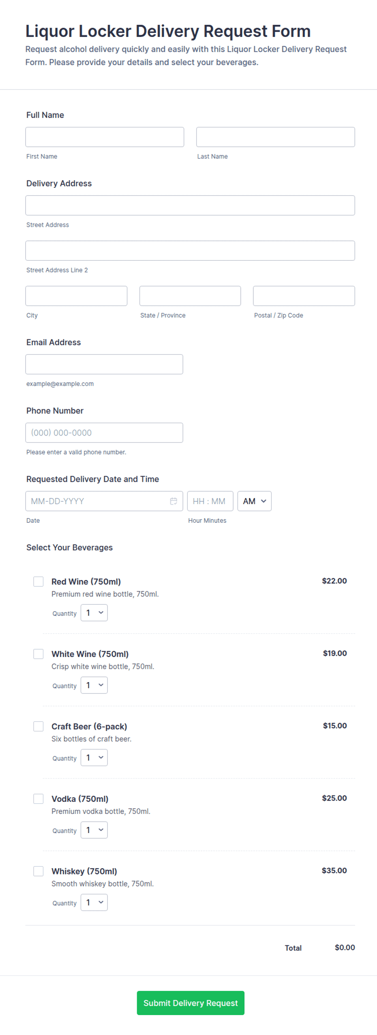
Task: Click the Postal / Zip Code field
Action: tap(304, 296)
